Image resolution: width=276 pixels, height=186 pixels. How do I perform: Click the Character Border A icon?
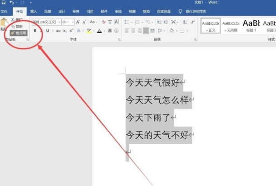point(116,22)
